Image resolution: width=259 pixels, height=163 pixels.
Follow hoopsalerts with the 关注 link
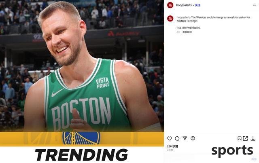coord(197,5)
